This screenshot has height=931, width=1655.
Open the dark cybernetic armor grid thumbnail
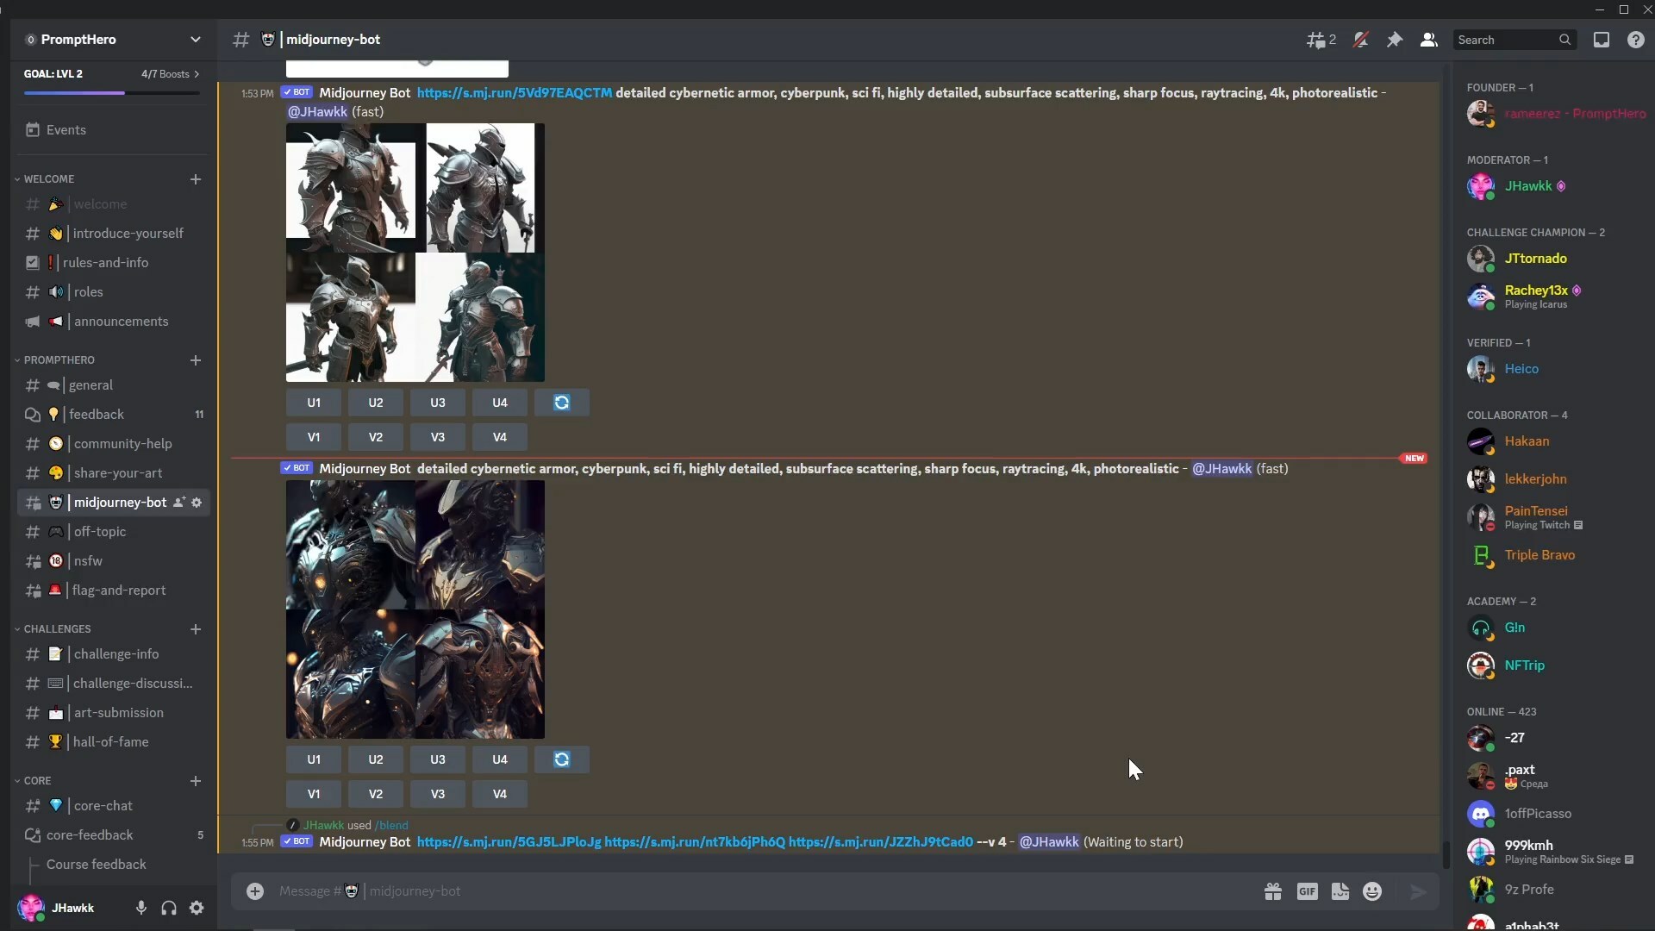click(415, 609)
